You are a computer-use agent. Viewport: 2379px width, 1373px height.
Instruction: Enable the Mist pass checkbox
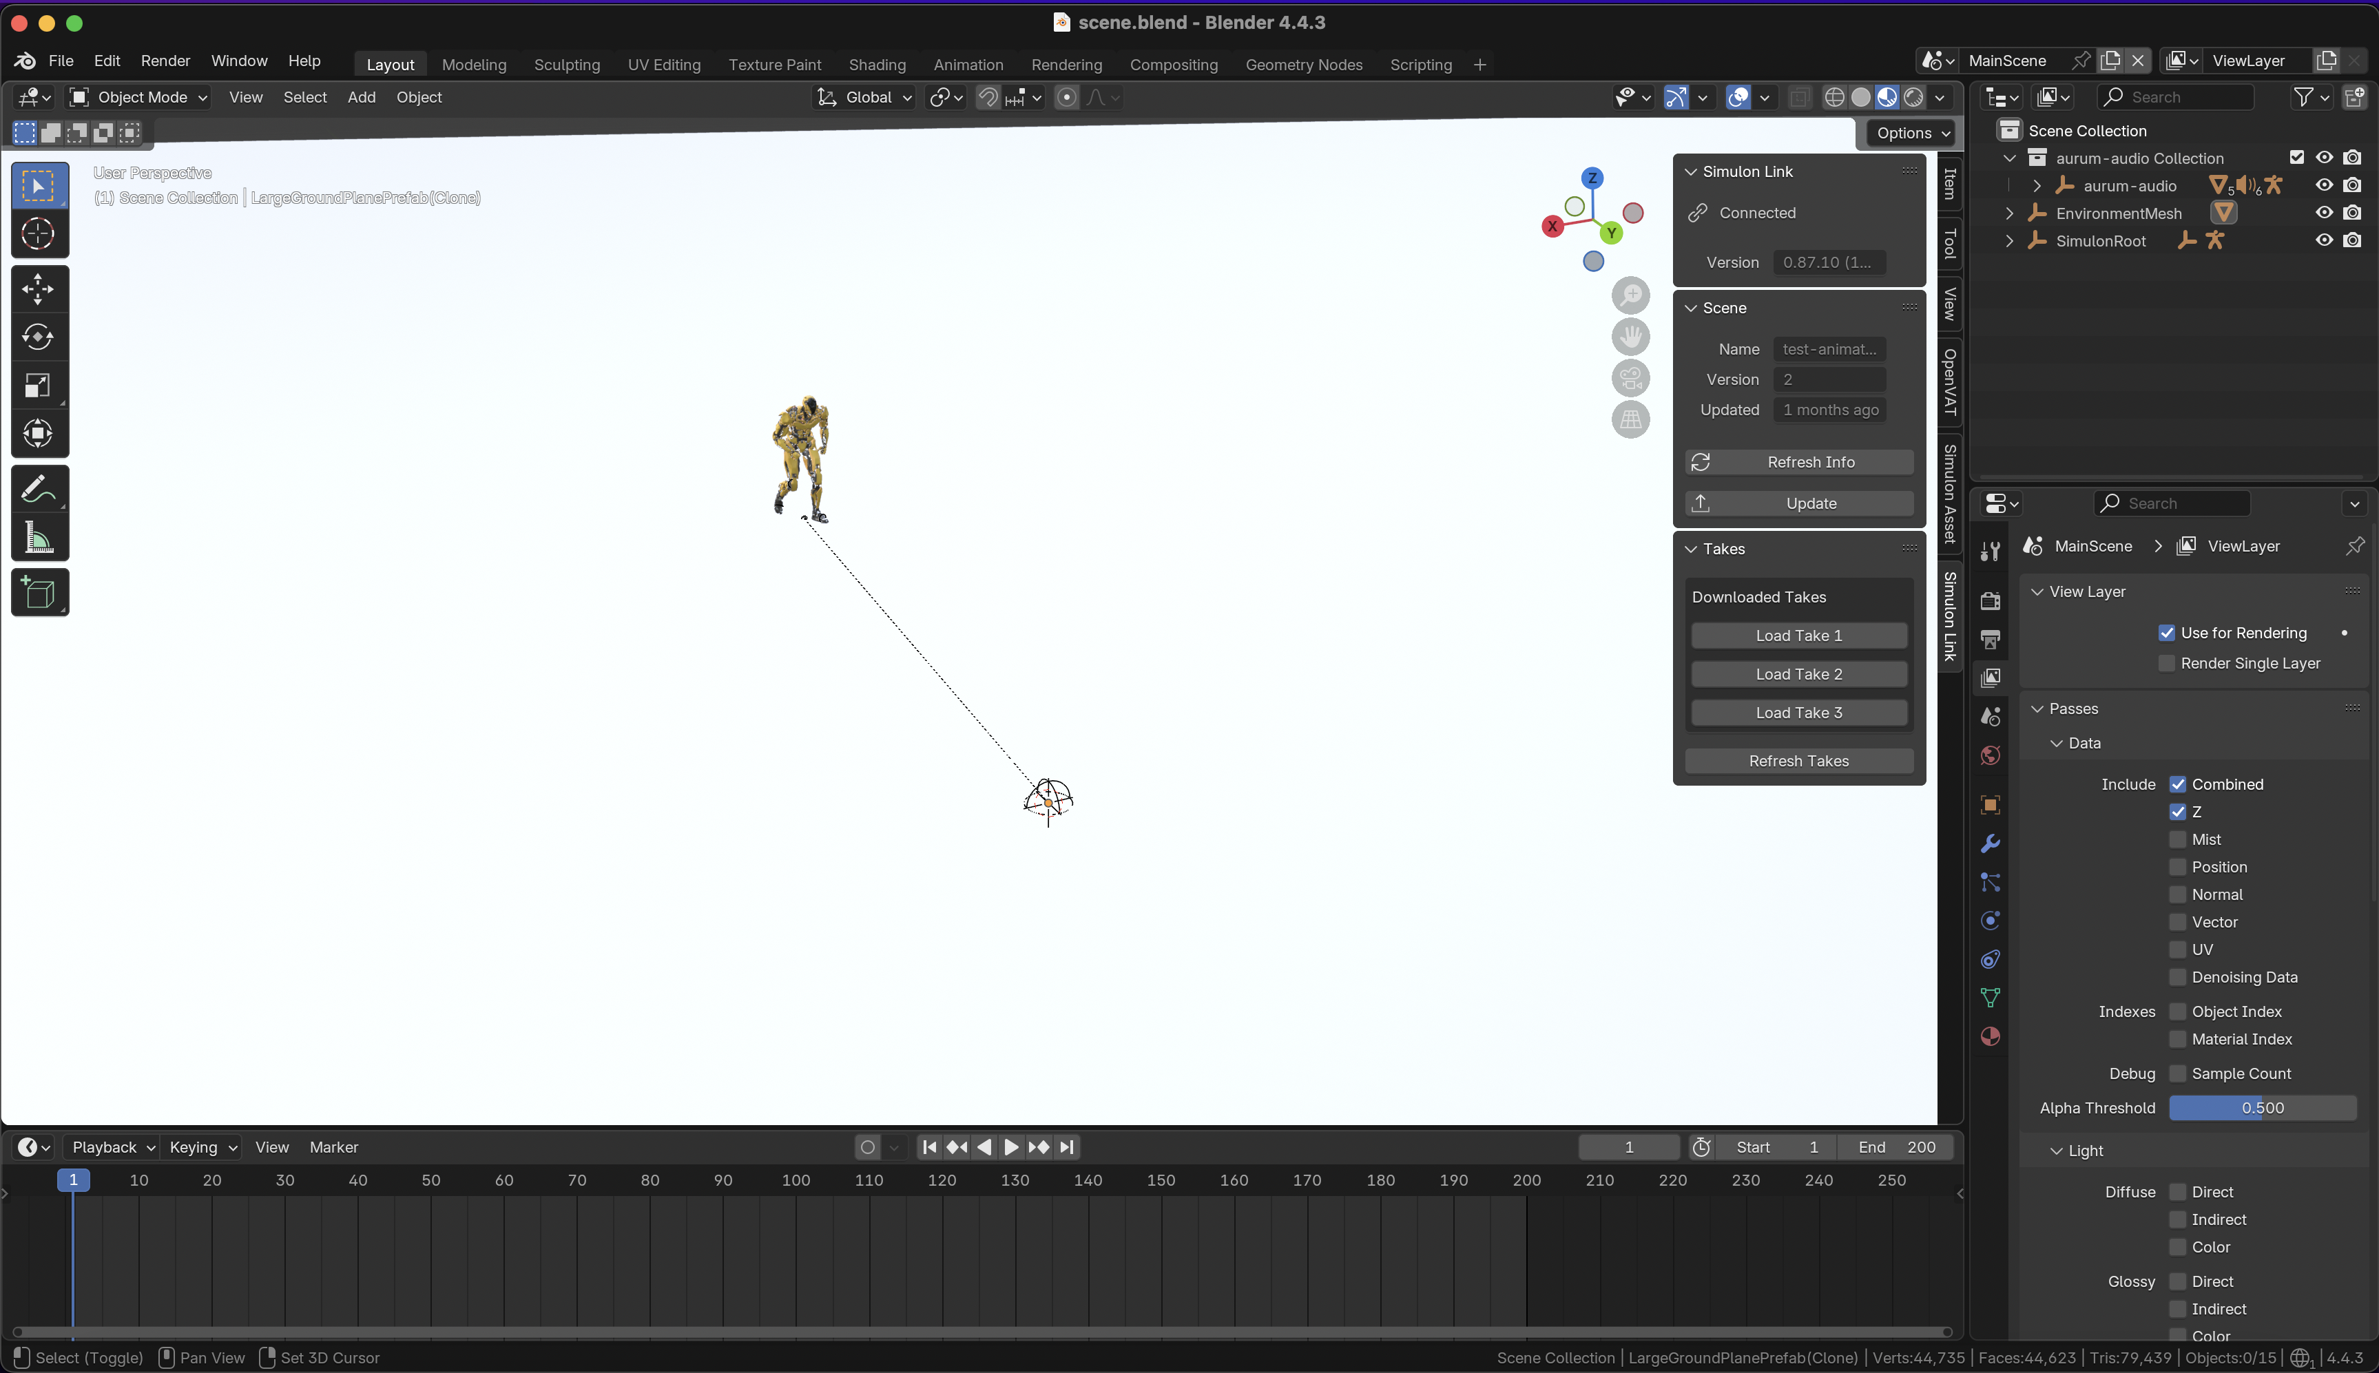click(x=2177, y=839)
